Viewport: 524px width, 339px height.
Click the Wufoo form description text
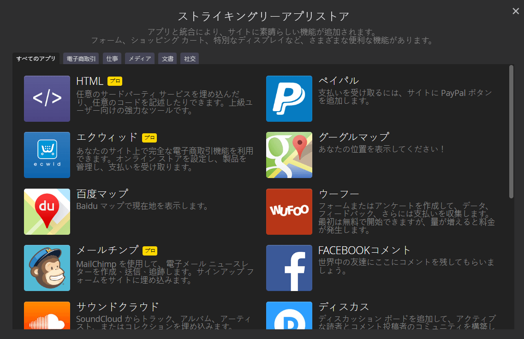(407, 218)
